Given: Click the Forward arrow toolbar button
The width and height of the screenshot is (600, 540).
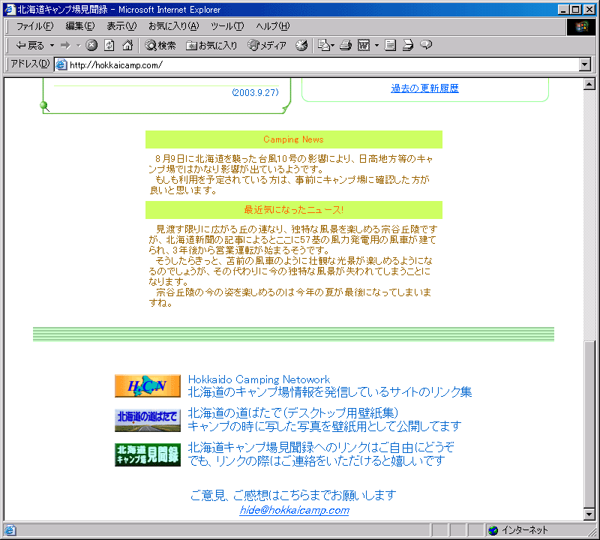Looking at the screenshot, I should point(66,45).
